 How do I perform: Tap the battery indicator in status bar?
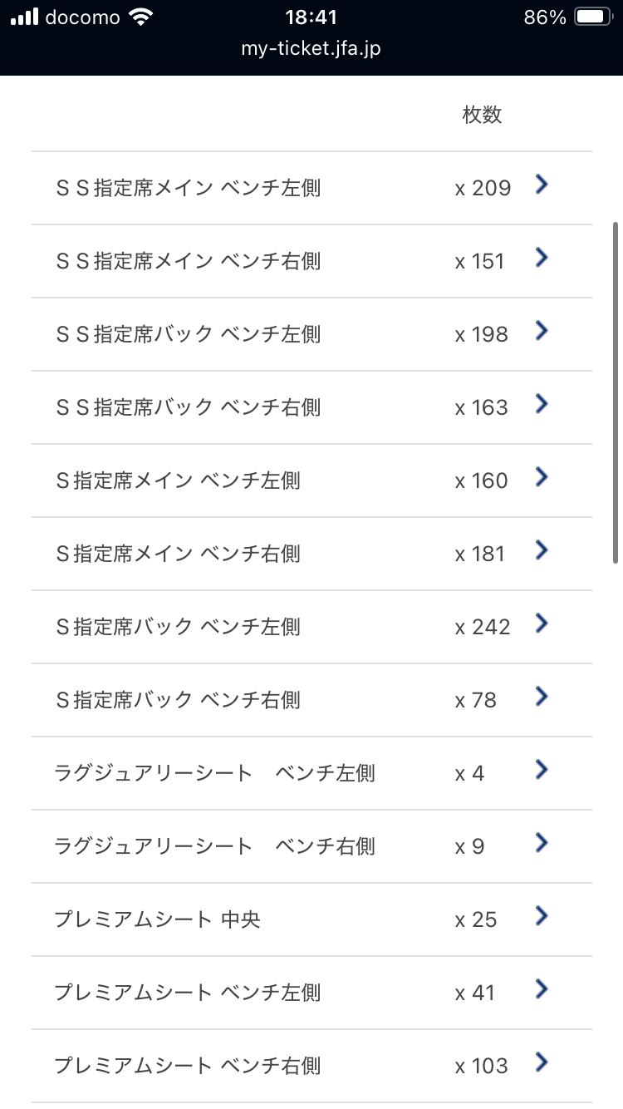pyautogui.click(x=593, y=17)
